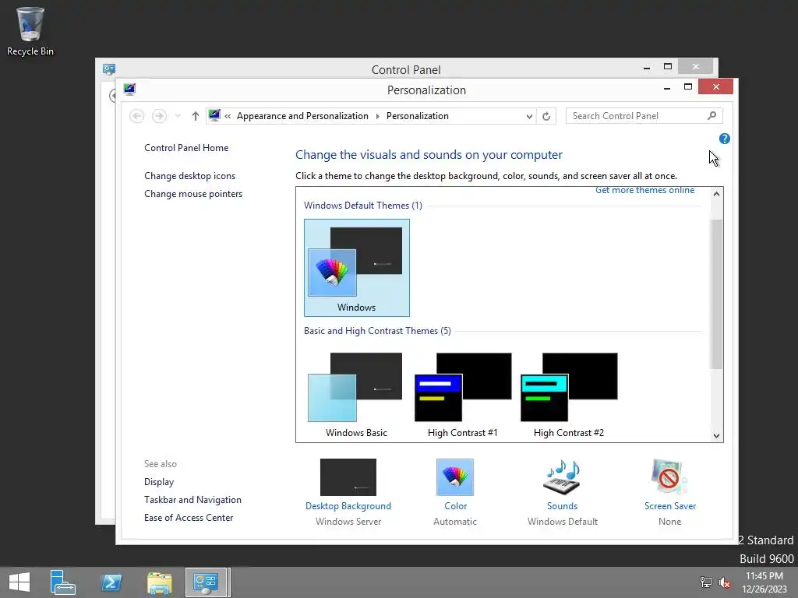Click the address bar monitor icon
The image size is (798, 598).
[x=214, y=115]
